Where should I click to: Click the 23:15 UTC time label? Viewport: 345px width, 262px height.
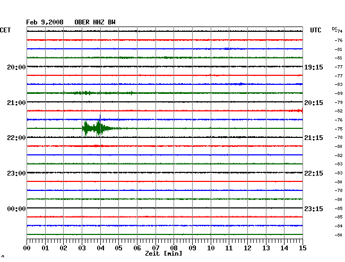tap(314, 208)
